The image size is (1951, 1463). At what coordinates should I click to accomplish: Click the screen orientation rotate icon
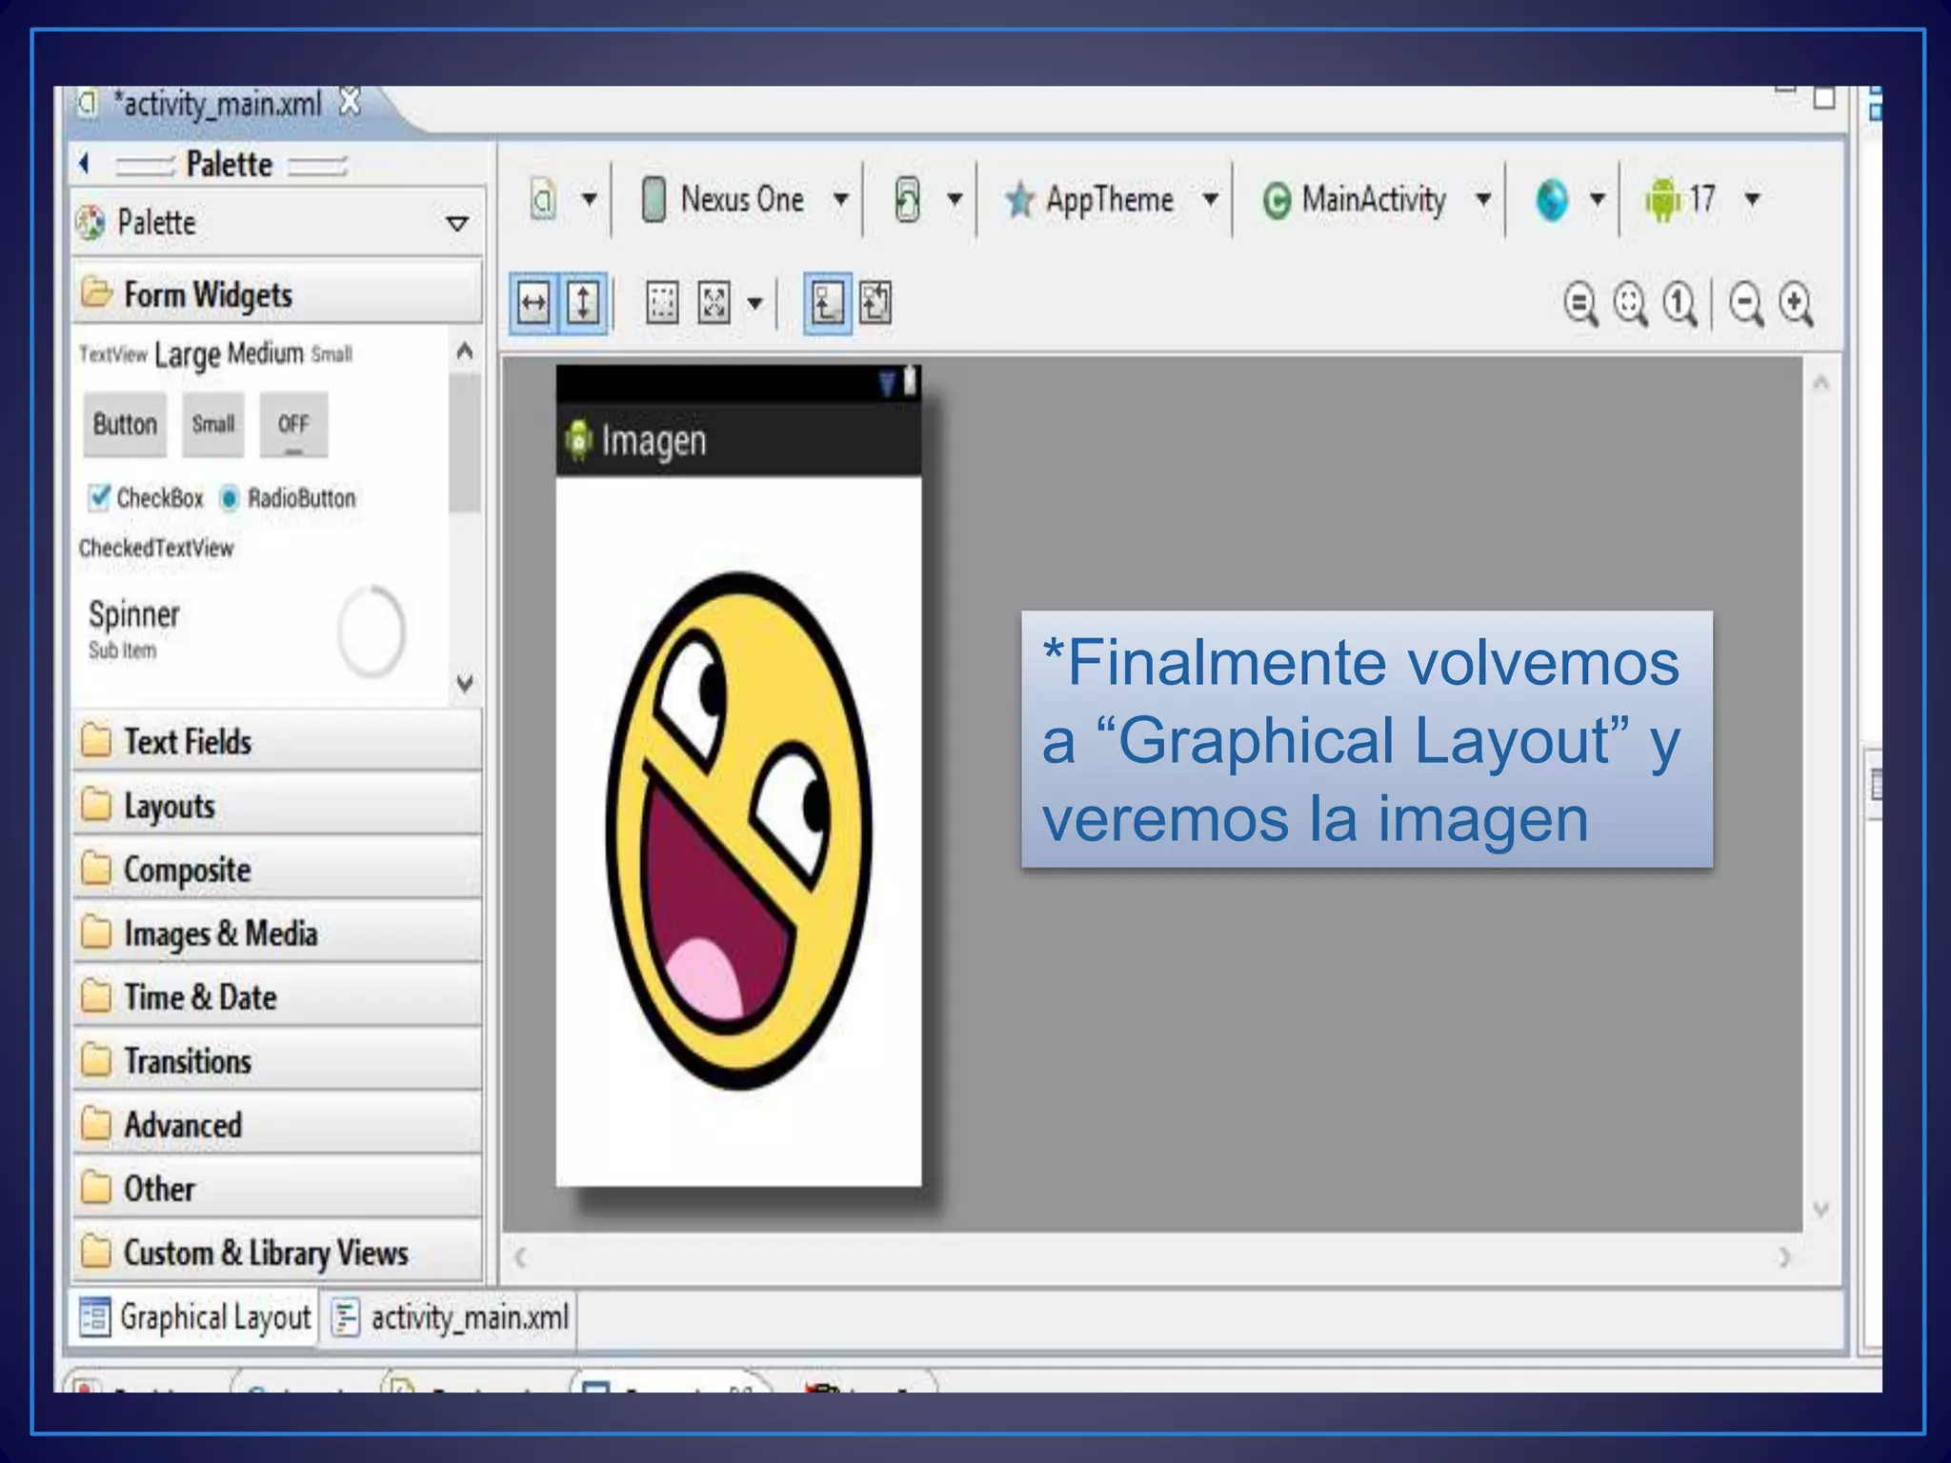click(908, 199)
